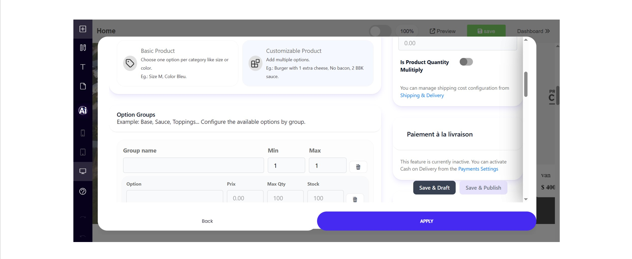Choose the Basic Product type card

(177, 63)
